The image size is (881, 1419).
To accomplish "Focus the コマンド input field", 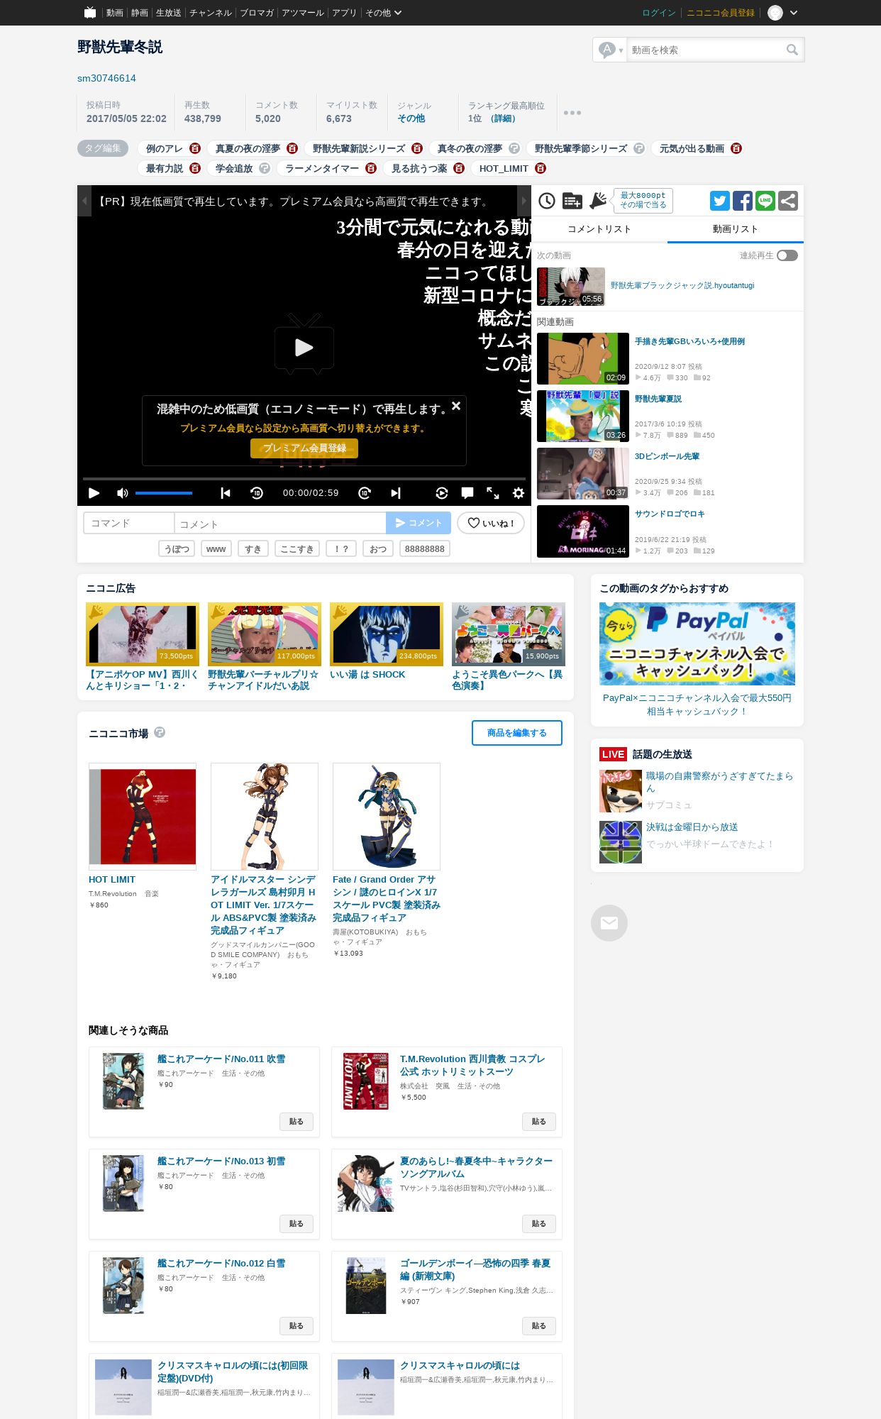I will coord(128,523).
